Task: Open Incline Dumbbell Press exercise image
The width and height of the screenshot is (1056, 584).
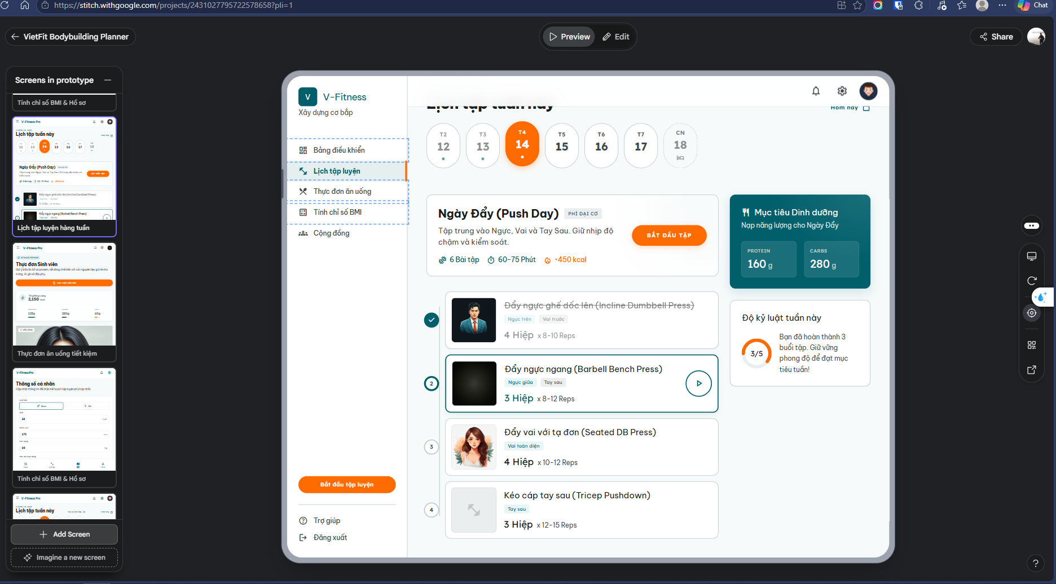Action: point(474,320)
